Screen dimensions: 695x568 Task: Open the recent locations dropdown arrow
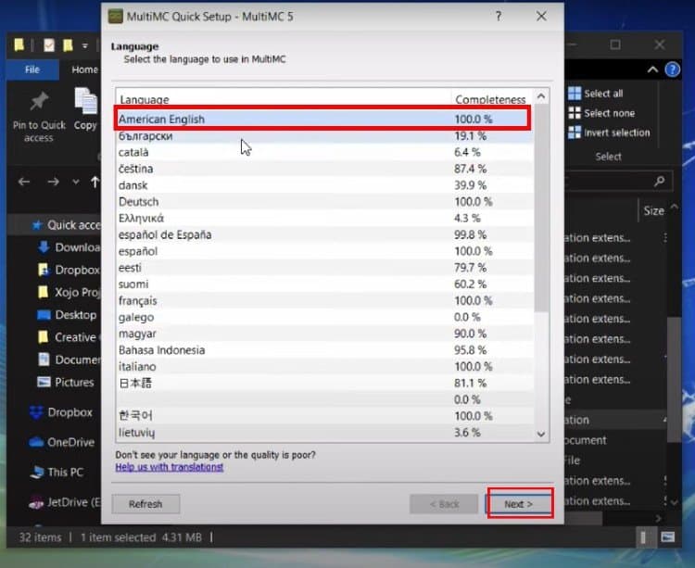[76, 182]
